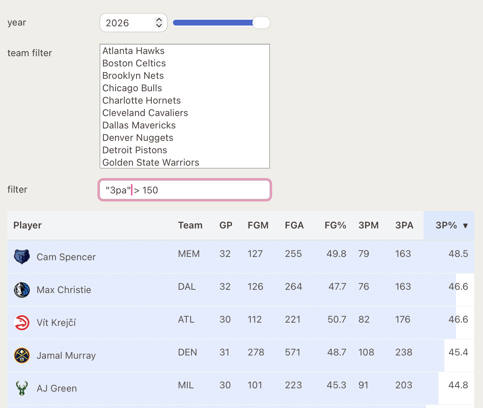Image resolution: width=483 pixels, height=408 pixels.
Task: Click the 3P% descending sort arrow
Action: (x=465, y=226)
